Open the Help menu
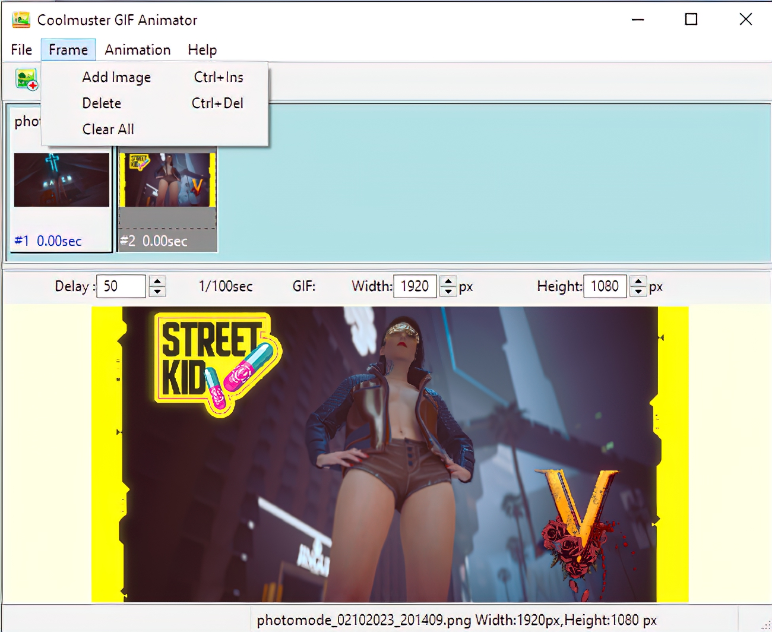 coord(203,50)
